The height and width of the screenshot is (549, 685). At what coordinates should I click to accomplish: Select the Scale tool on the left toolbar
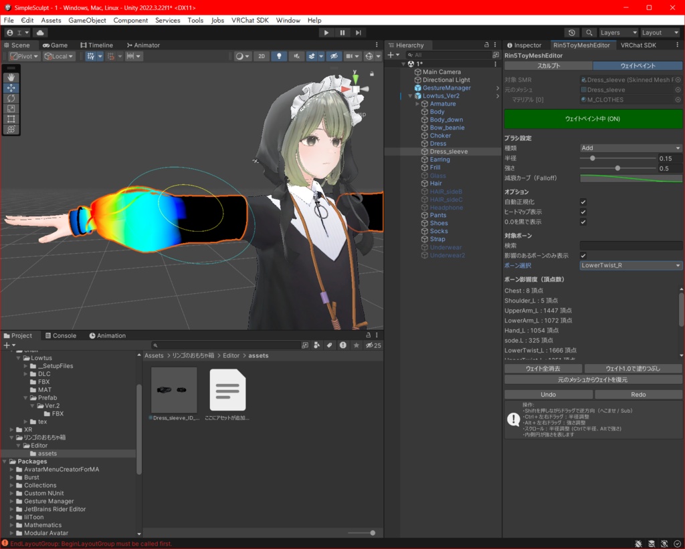11,108
